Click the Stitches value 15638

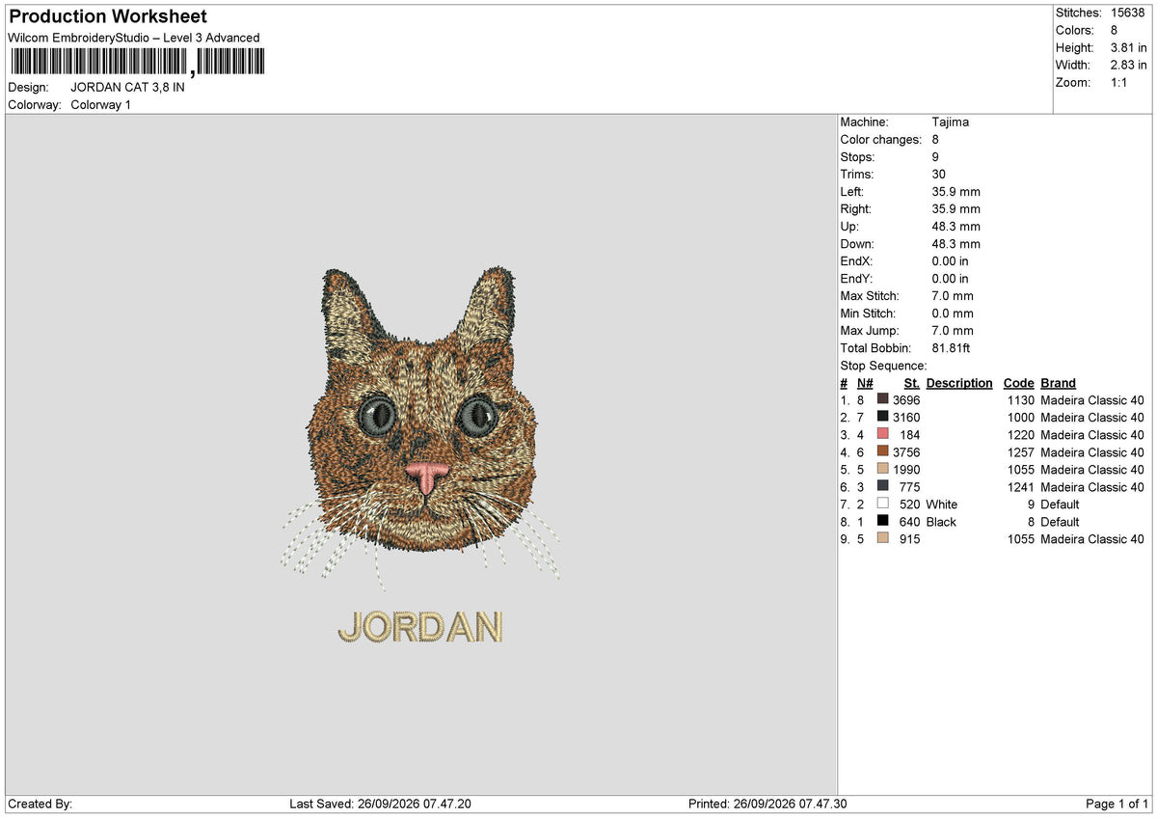[x=1128, y=13]
